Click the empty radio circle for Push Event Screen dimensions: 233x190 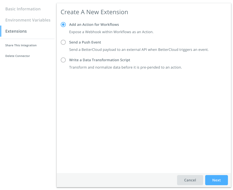click(x=63, y=42)
